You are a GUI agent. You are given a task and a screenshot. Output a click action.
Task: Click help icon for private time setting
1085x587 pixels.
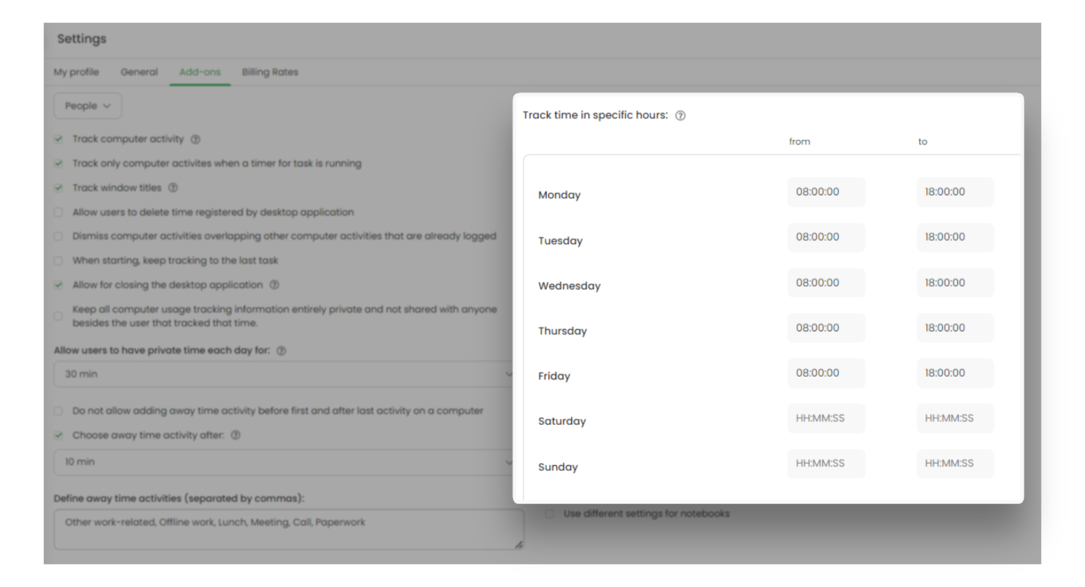tap(281, 351)
